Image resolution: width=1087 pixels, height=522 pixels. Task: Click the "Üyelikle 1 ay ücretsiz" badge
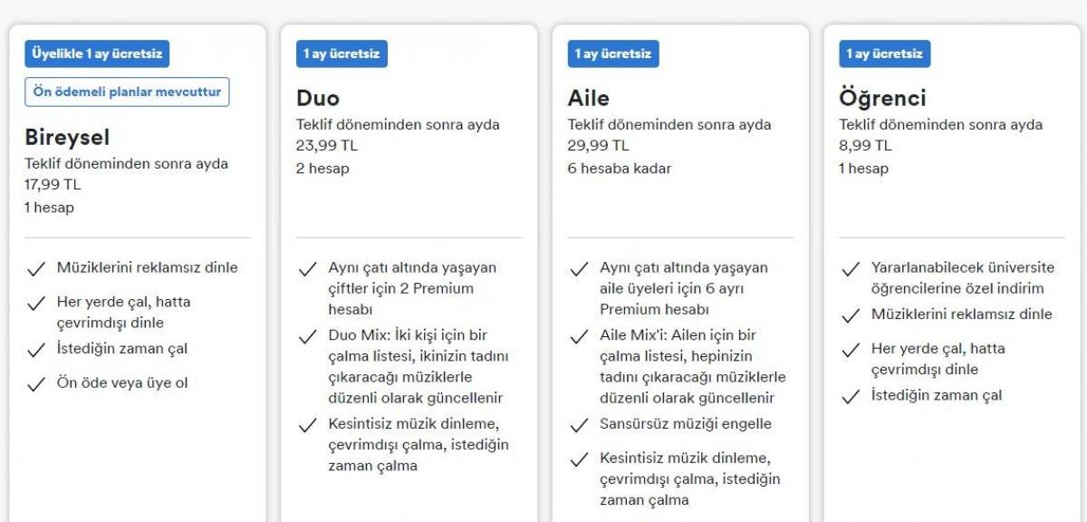coord(97,53)
